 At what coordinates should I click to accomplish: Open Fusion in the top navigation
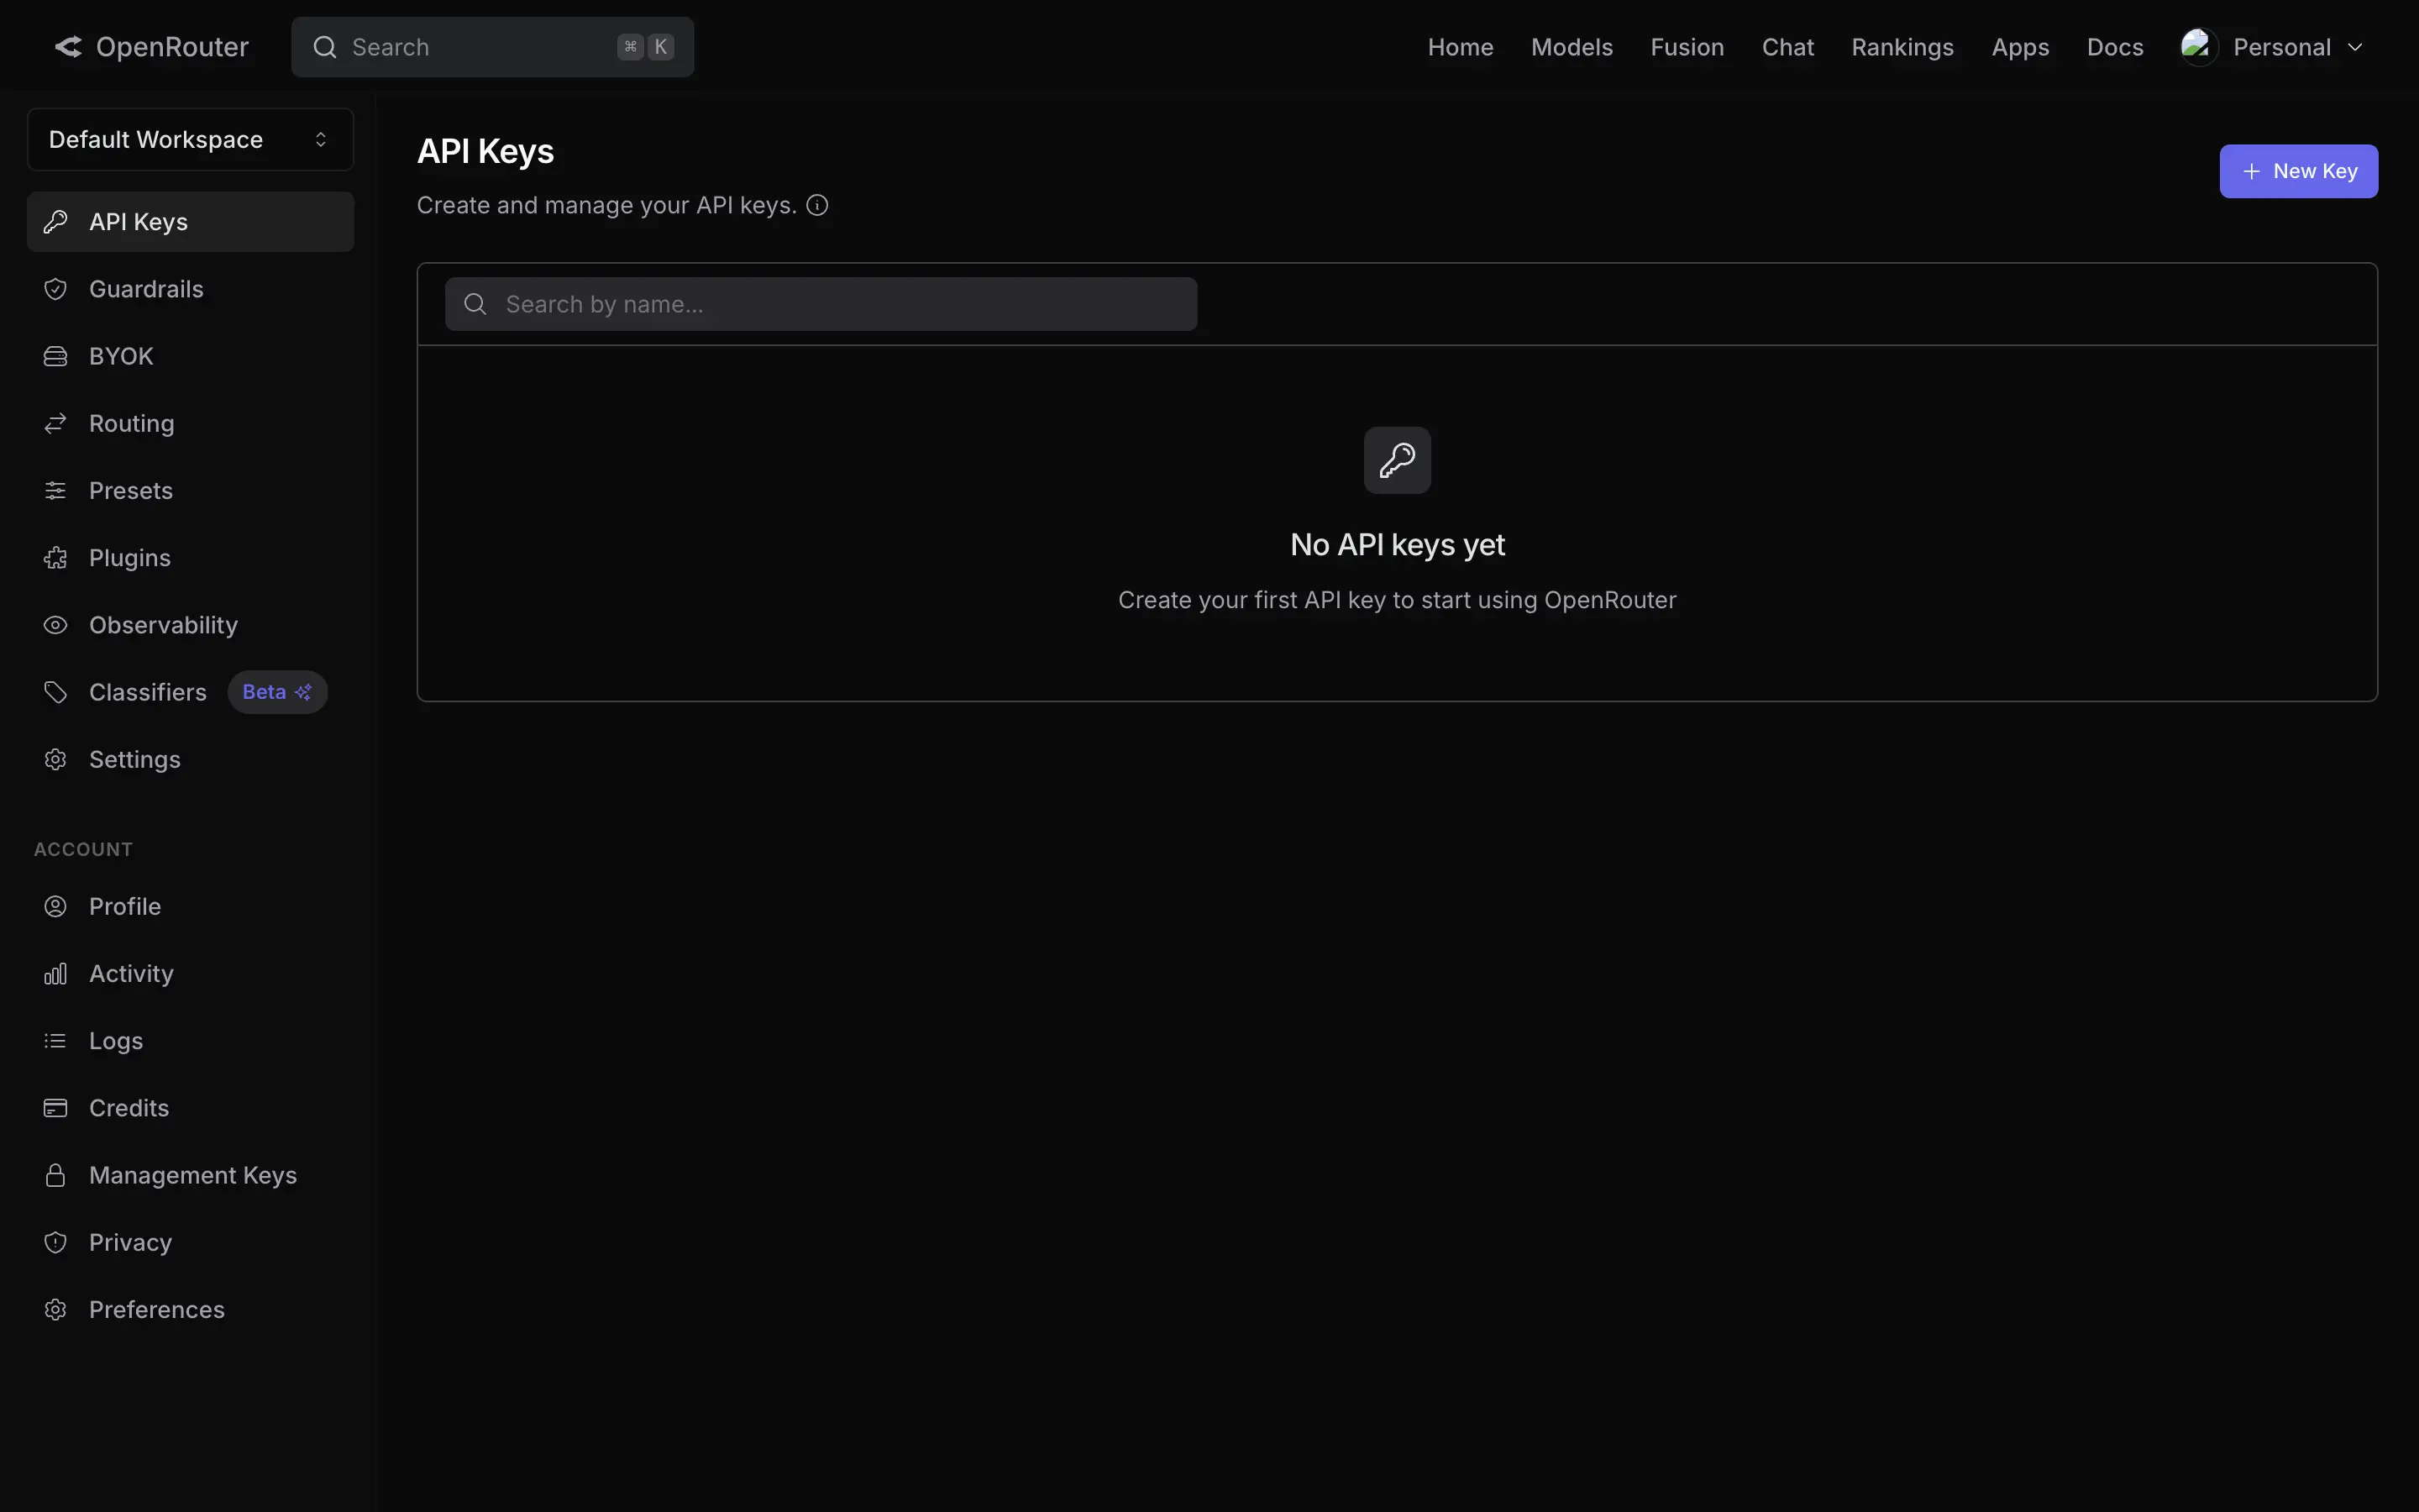coord(1687,47)
